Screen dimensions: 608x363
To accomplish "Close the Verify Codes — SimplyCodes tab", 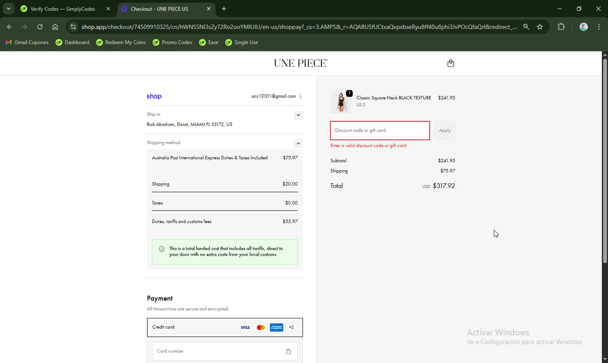I will (x=108, y=9).
